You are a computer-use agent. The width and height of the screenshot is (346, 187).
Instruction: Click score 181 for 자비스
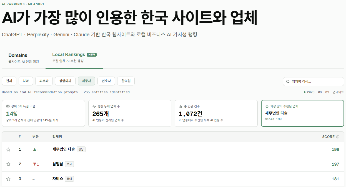coord(335,179)
